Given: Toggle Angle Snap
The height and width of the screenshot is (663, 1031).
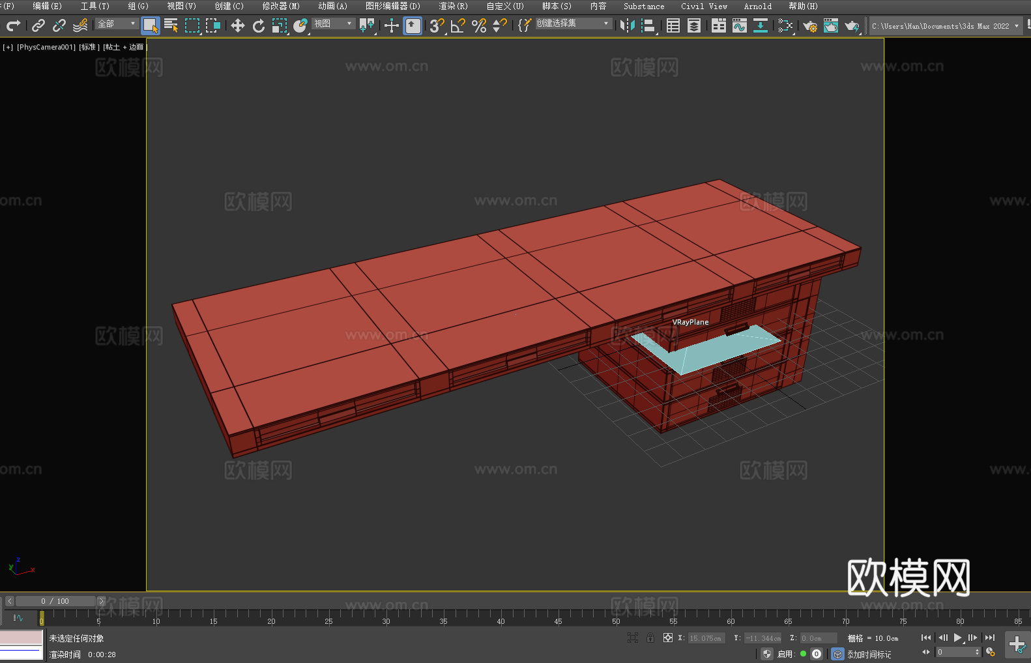Looking at the screenshot, I should click(458, 25).
